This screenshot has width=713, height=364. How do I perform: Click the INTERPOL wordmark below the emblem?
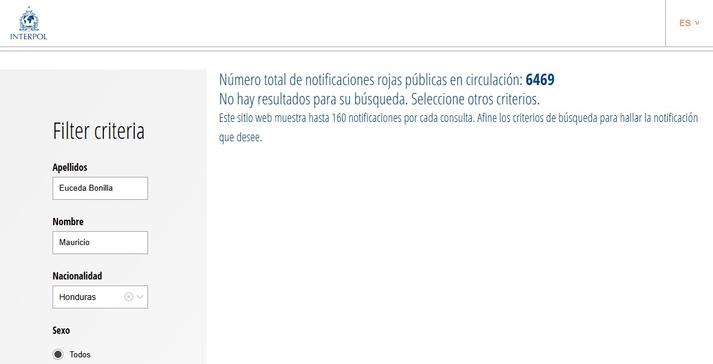pyautogui.click(x=28, y=36)
